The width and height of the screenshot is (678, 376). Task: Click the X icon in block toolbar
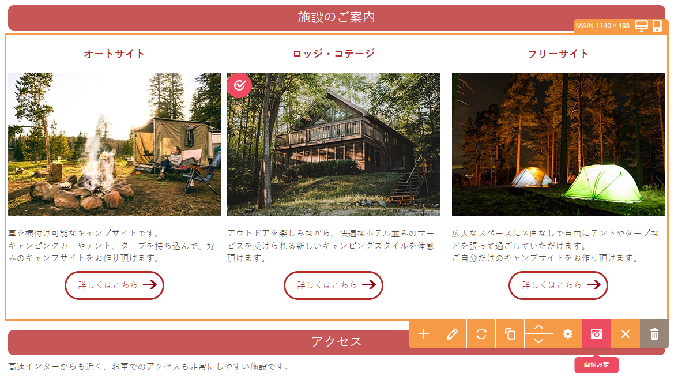[626, 334]
